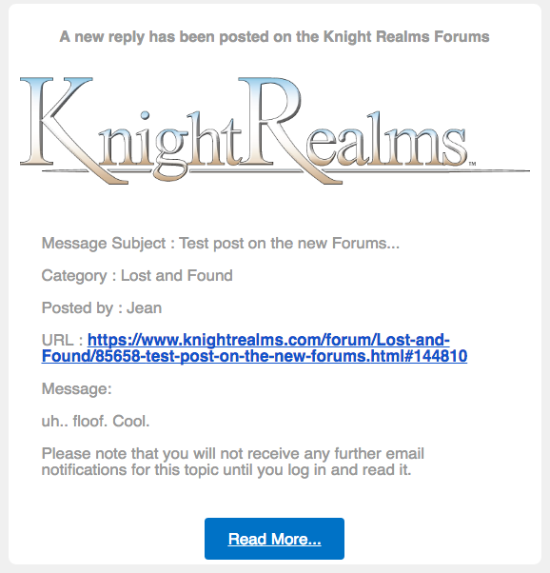
Task: Select the 'uh.. floof. Cool.' message text
Action: point(96,421)
